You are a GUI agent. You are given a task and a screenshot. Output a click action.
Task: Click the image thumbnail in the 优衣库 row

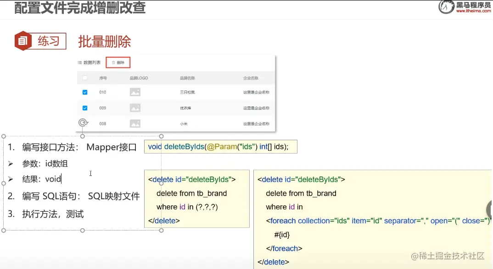pos(135,108)
